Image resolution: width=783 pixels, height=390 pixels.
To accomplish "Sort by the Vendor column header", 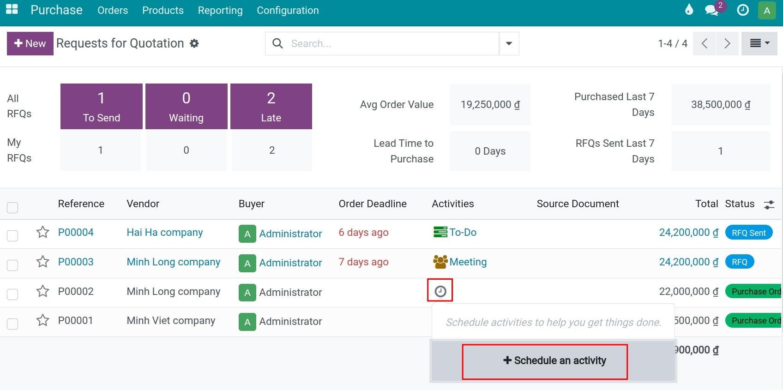I will pos(143,204).
